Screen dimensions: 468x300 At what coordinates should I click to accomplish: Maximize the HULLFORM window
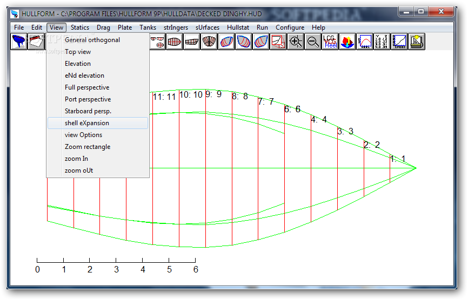pyautogui.click(x=421, y=11)
